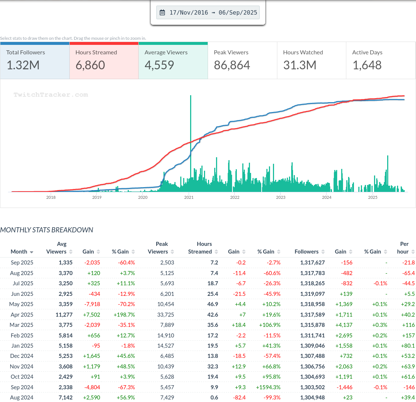Click the -1,446 followers gain value
416x402 pixels.
344,387
